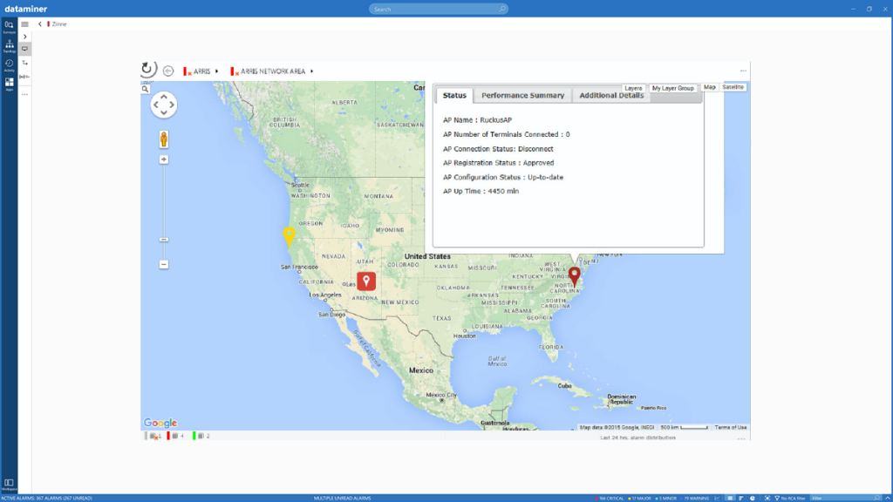The image size is (893, 502).
Task: Click the 5 MINOR alarm counter
Action: [x=666, y=498]
